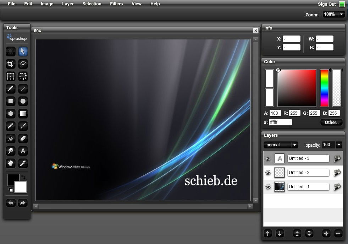Click the white background color swatch
Viewport: 348px width, 244px height.
pyautogui.click(x=21, y=187)
